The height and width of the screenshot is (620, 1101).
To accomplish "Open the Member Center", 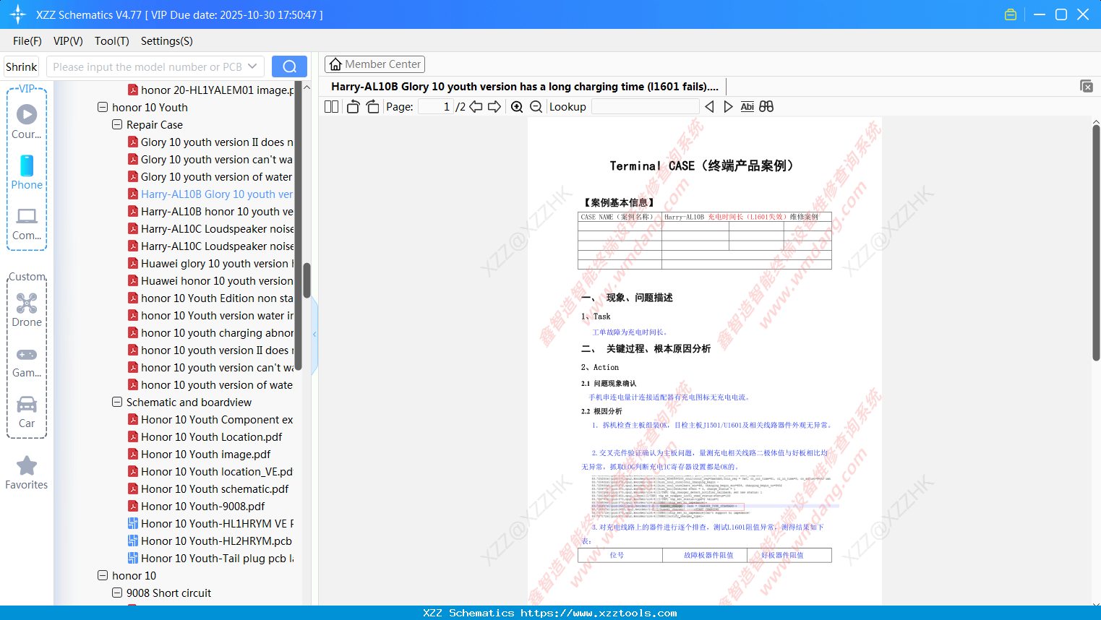I will pos(374,64).
